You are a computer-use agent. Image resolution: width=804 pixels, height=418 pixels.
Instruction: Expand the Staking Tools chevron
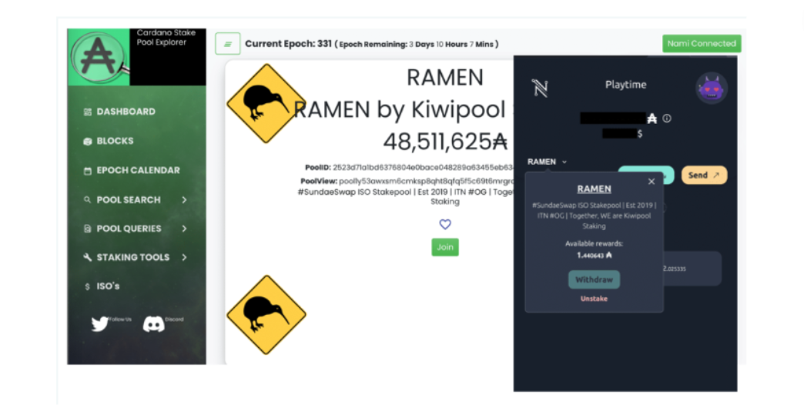pyautogui.click(x=184, y=257)
